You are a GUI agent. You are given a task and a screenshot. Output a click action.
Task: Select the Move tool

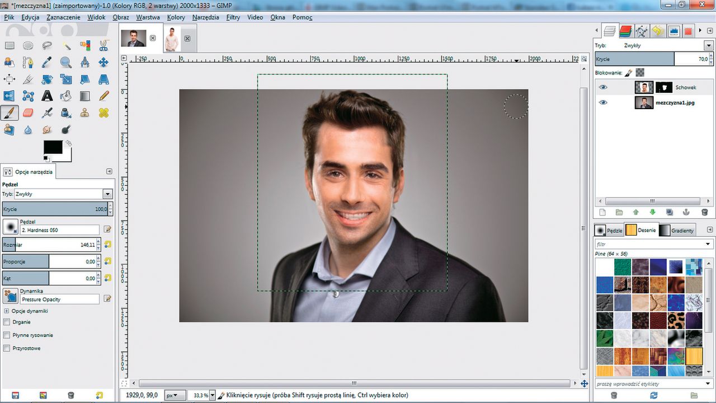point(103,62)
